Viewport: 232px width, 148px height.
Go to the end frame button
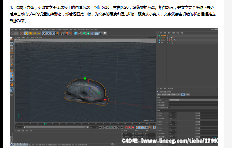[122, 128]
